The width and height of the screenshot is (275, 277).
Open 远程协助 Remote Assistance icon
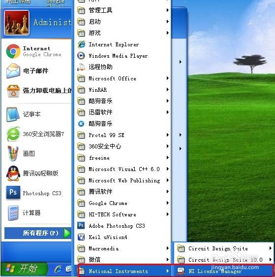coord(81,67)
